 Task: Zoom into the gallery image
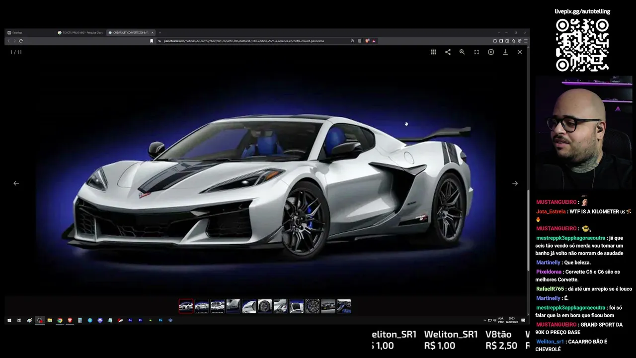(462, 52)
